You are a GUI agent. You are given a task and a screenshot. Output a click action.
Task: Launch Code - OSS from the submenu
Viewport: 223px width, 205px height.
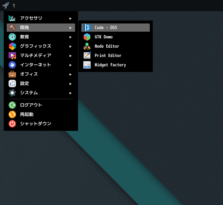(x=116, y=28)
